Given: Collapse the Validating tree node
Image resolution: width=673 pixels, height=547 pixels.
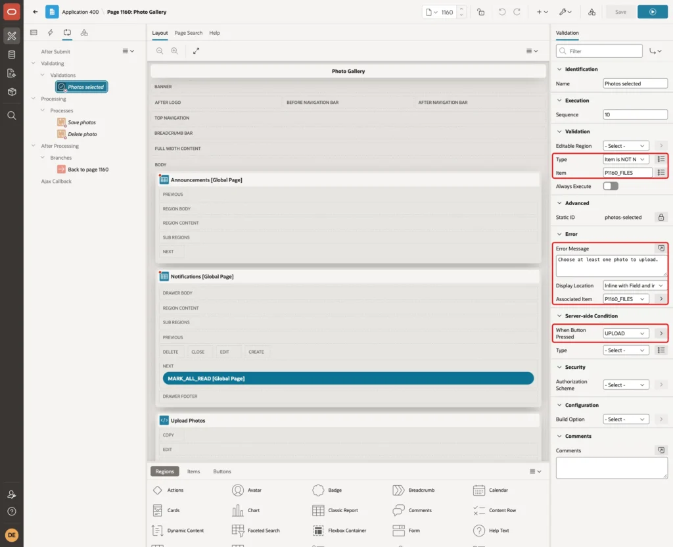Looking at the screenshot, I should pos(33,63).
